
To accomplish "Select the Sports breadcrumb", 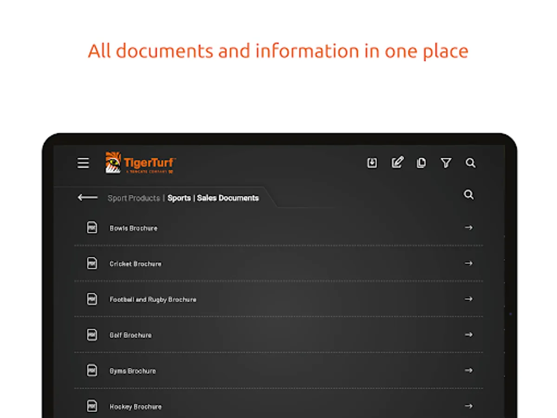I will click(179, 198).
